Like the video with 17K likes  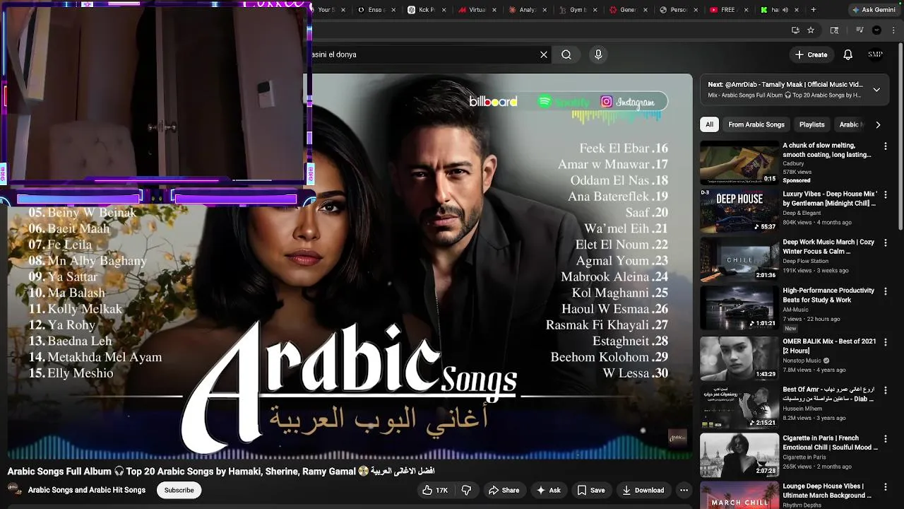435,490
